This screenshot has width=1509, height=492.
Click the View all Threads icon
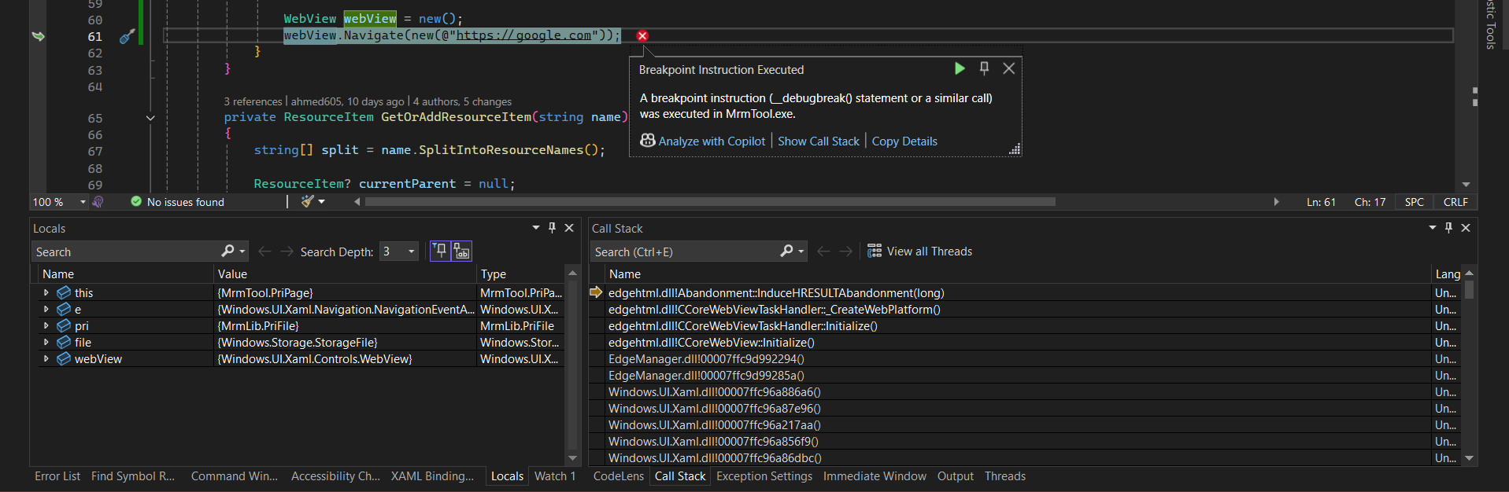875,252
